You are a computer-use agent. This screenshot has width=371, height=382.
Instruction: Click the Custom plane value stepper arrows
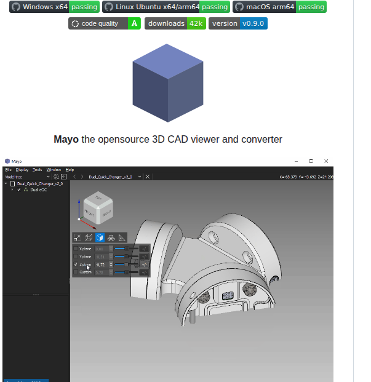[111, 273]
